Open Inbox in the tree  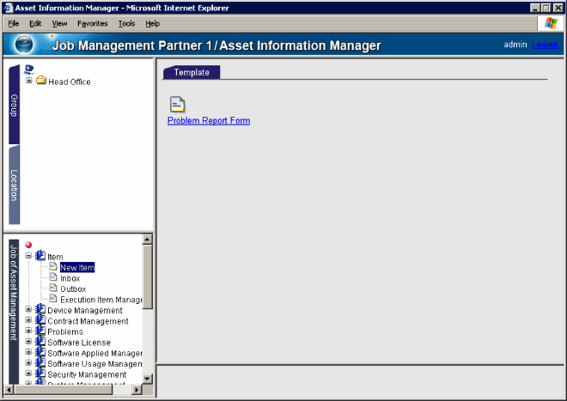pos(70,278)
